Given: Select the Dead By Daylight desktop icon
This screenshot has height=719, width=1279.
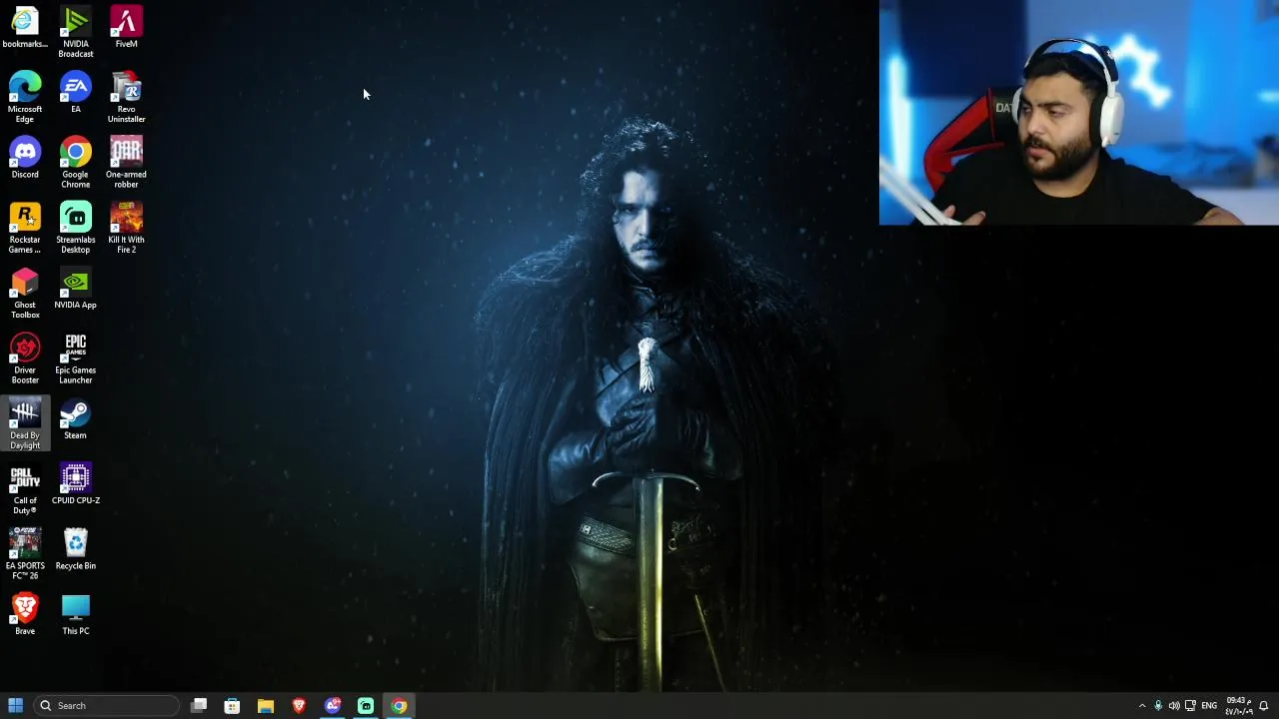Looking at the screenshot, I should point(25,424).
